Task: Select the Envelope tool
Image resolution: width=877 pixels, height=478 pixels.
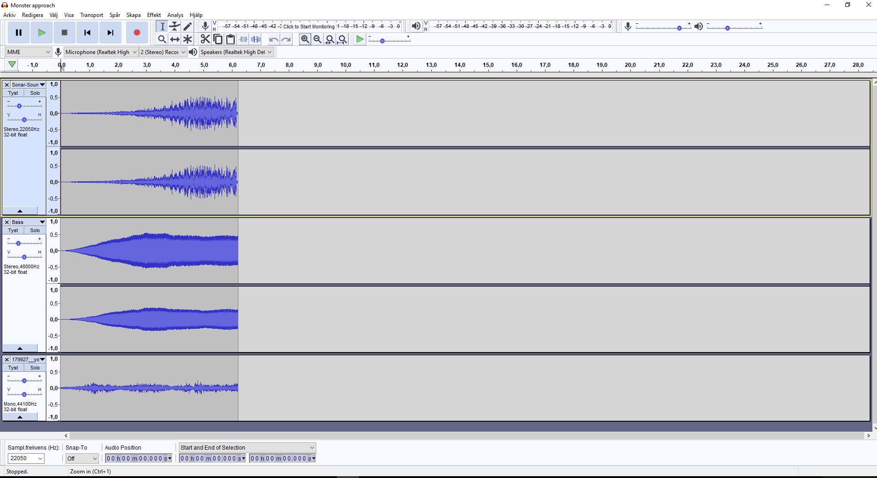Action: tap(175, 27)
